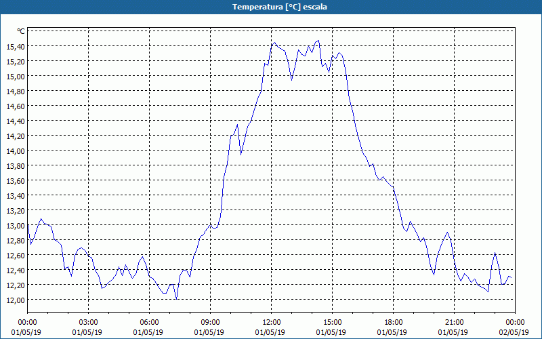Screen dimensions: 542x339
Task: Select the 14,20 y-axis value
Action: [16, 136]
